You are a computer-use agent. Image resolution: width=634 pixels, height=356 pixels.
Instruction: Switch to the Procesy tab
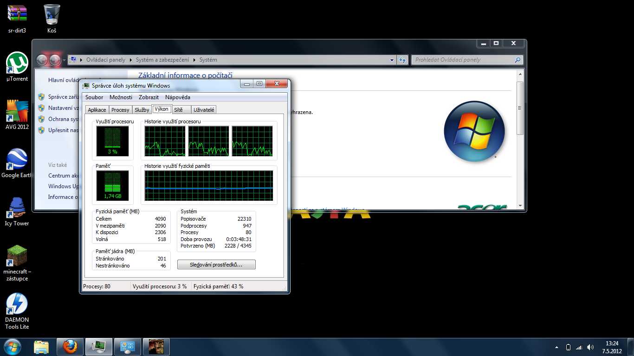tap(120, 110)
